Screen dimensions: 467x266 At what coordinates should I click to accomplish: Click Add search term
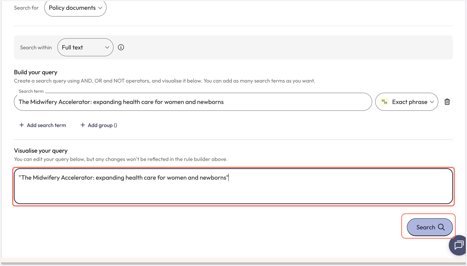coord(43,125)
